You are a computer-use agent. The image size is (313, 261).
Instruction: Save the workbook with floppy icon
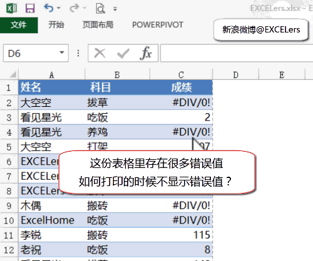(x=30, y=9)
